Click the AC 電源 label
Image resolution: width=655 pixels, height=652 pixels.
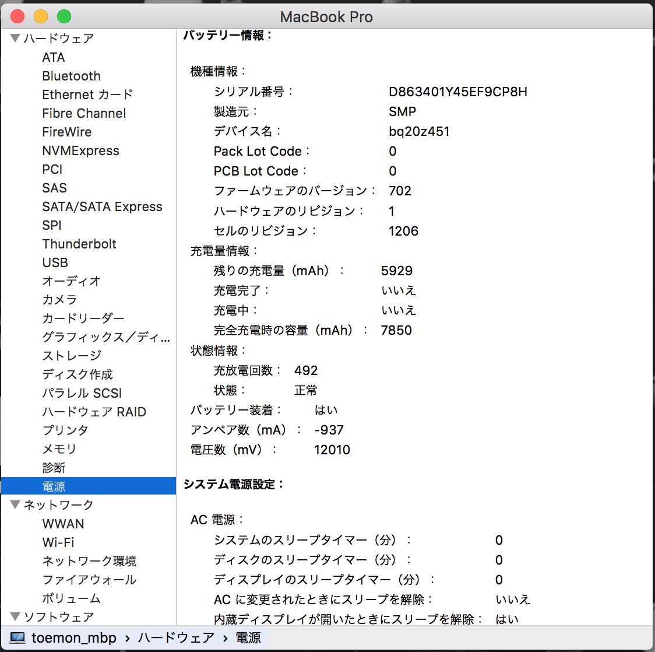217,520
